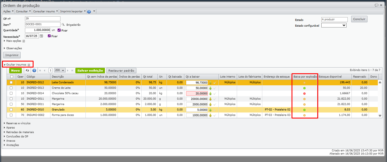Uncheck the Fixar checkbox next to Necessidade

49,36
